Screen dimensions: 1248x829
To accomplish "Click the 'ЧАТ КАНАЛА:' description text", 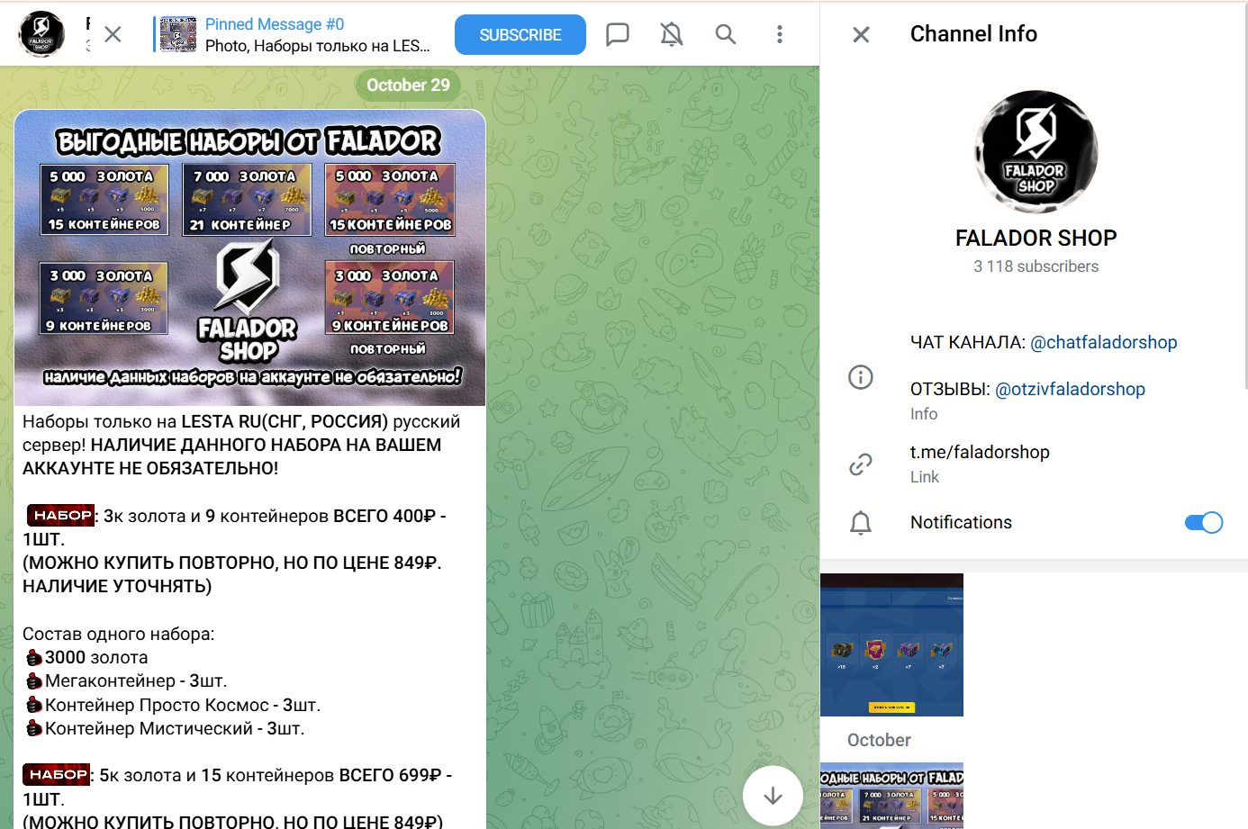I will (x=968, y=342).
